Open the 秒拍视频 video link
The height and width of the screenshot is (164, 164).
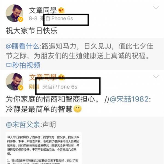(x=23, y=65)
